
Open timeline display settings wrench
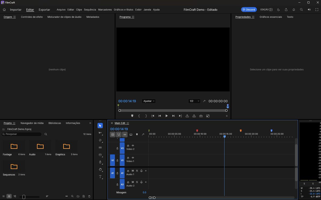[x=143, y=135]
